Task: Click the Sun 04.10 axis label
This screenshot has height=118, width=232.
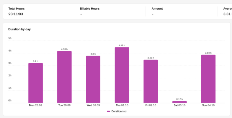Action: (x=208, y=105)
